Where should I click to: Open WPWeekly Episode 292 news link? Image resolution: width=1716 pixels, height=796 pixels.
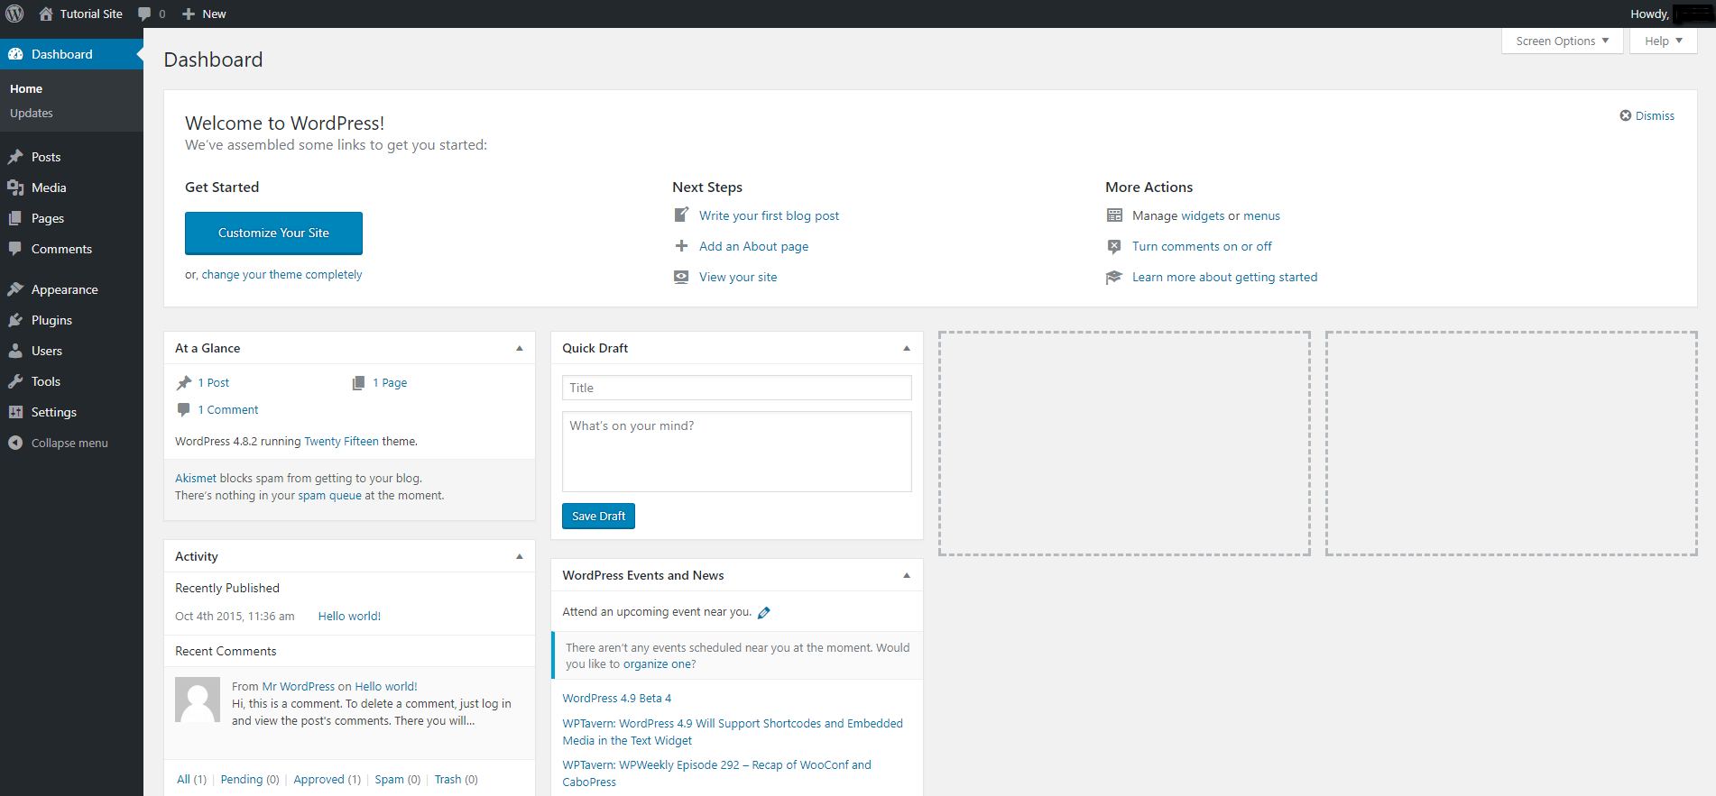(717, 773)
